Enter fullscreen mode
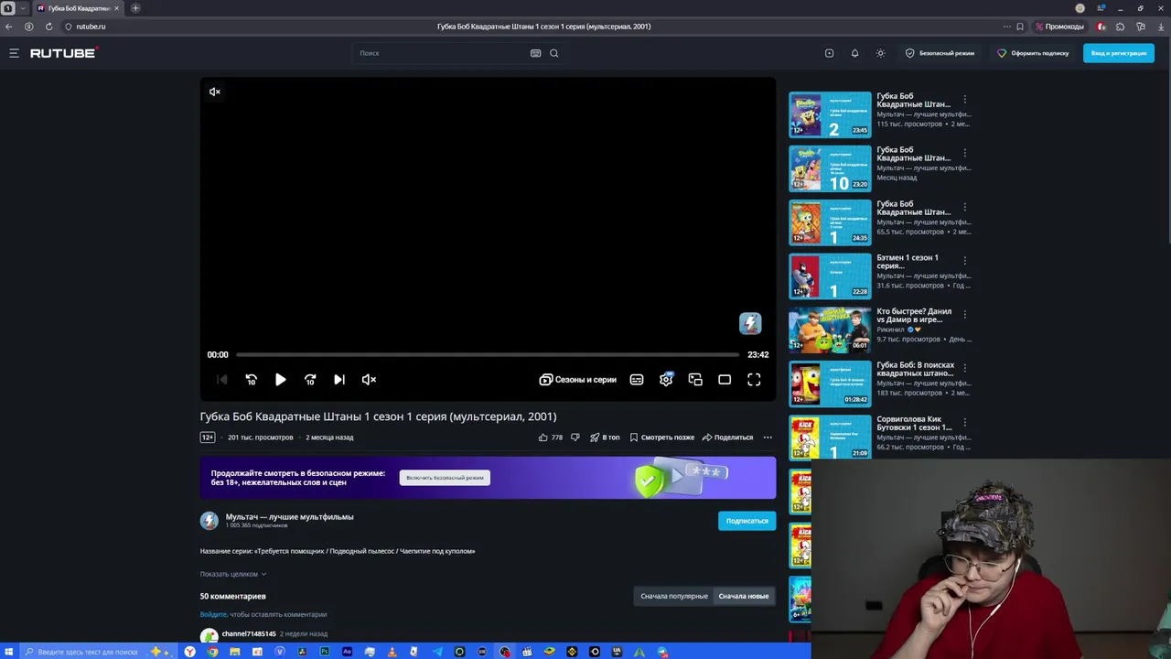1171x659 pixels. coord(754,380)
